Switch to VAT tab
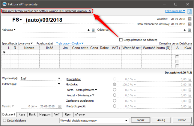 (x=57, y=115)
